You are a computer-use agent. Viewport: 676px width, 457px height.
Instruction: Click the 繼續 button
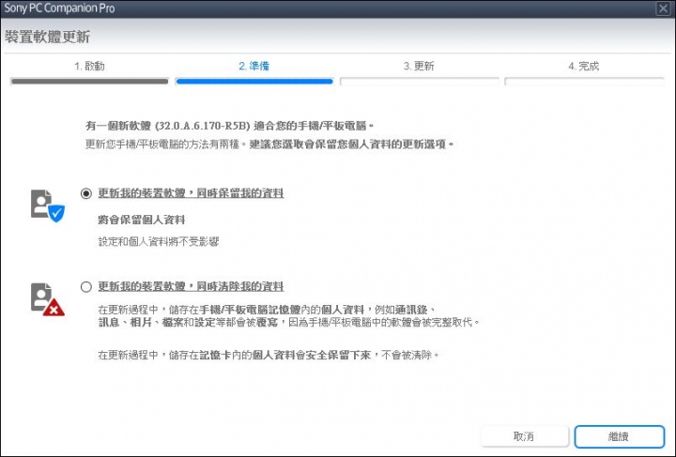(619, 436)
